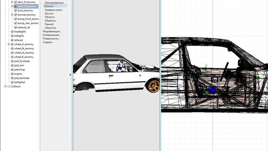
Task: Select the taillights2 tree label
Action: point(20,82)
